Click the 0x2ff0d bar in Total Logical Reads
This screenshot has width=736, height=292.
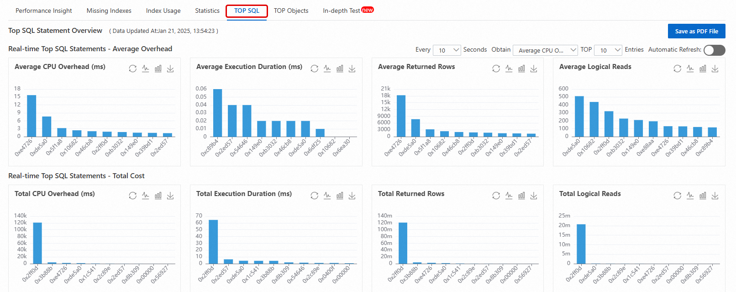pos(581,244)
